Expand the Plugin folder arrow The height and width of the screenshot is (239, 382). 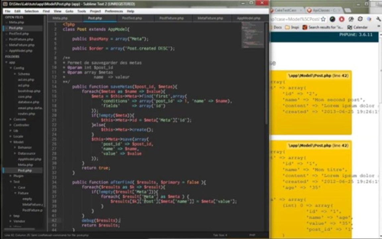(x=11, y=176)
